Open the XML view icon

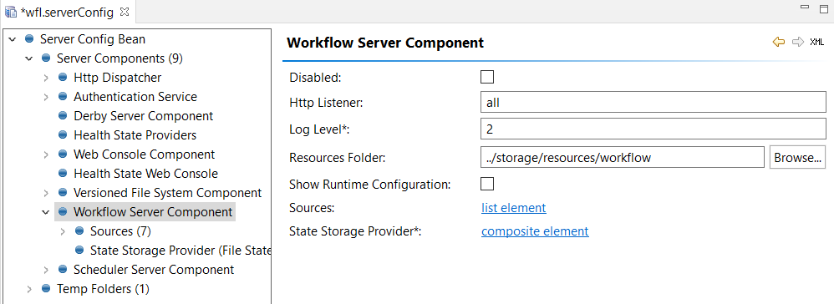click(x=816, y=42)
